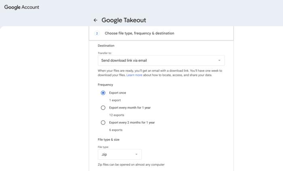Click the Frequency section heading
This screenshot has width=283, height=171.
[106, 85]
